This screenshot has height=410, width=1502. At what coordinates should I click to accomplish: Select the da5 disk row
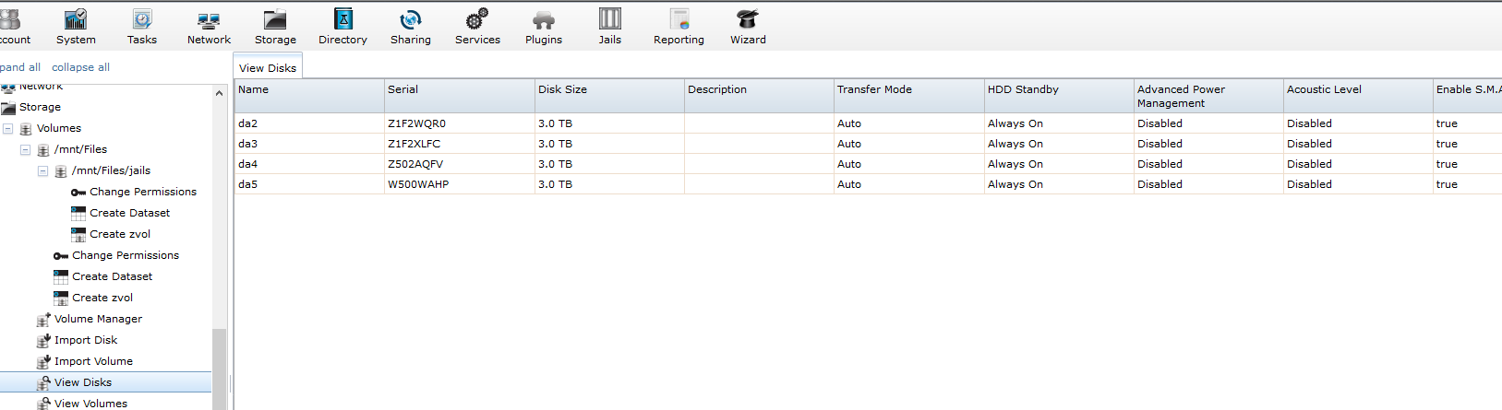click(868, 184)
